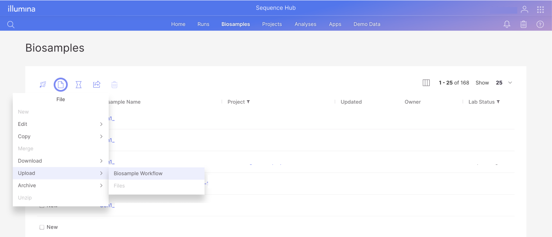552x237 pixels.
Task: Go to the Demo Data tab
Action: pyautogui.click(x=367, y=24)
